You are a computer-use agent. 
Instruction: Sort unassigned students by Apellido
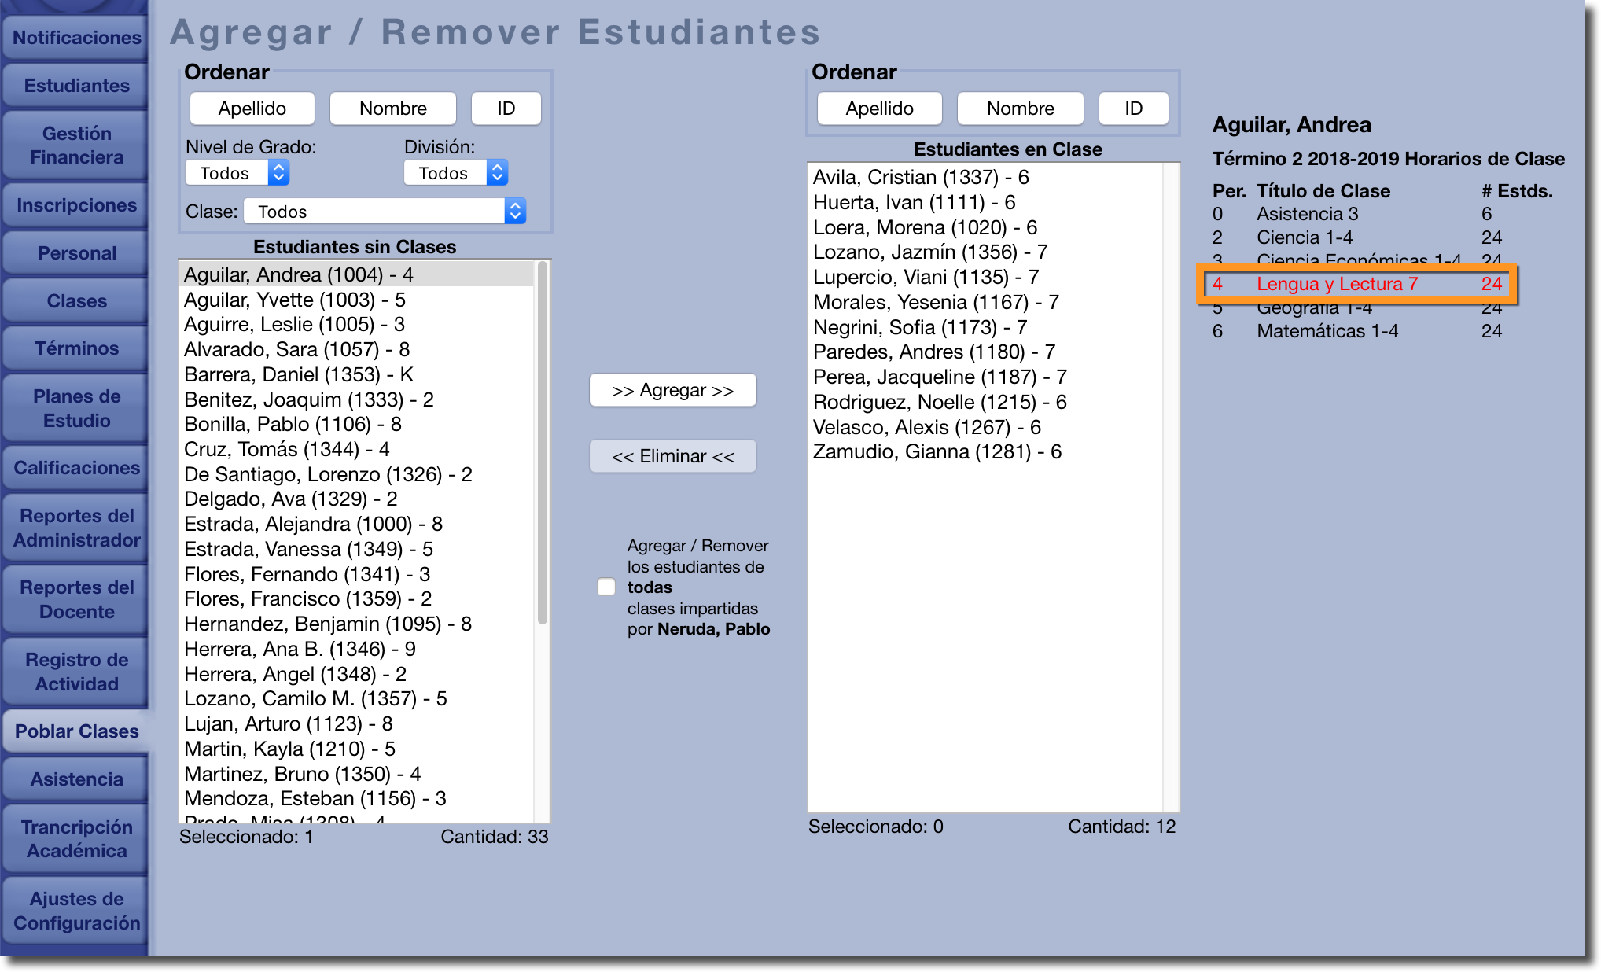252,109
